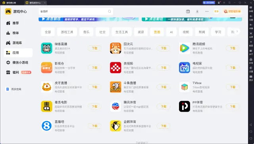Download 映客直播 app

click(x=94, y=48)
